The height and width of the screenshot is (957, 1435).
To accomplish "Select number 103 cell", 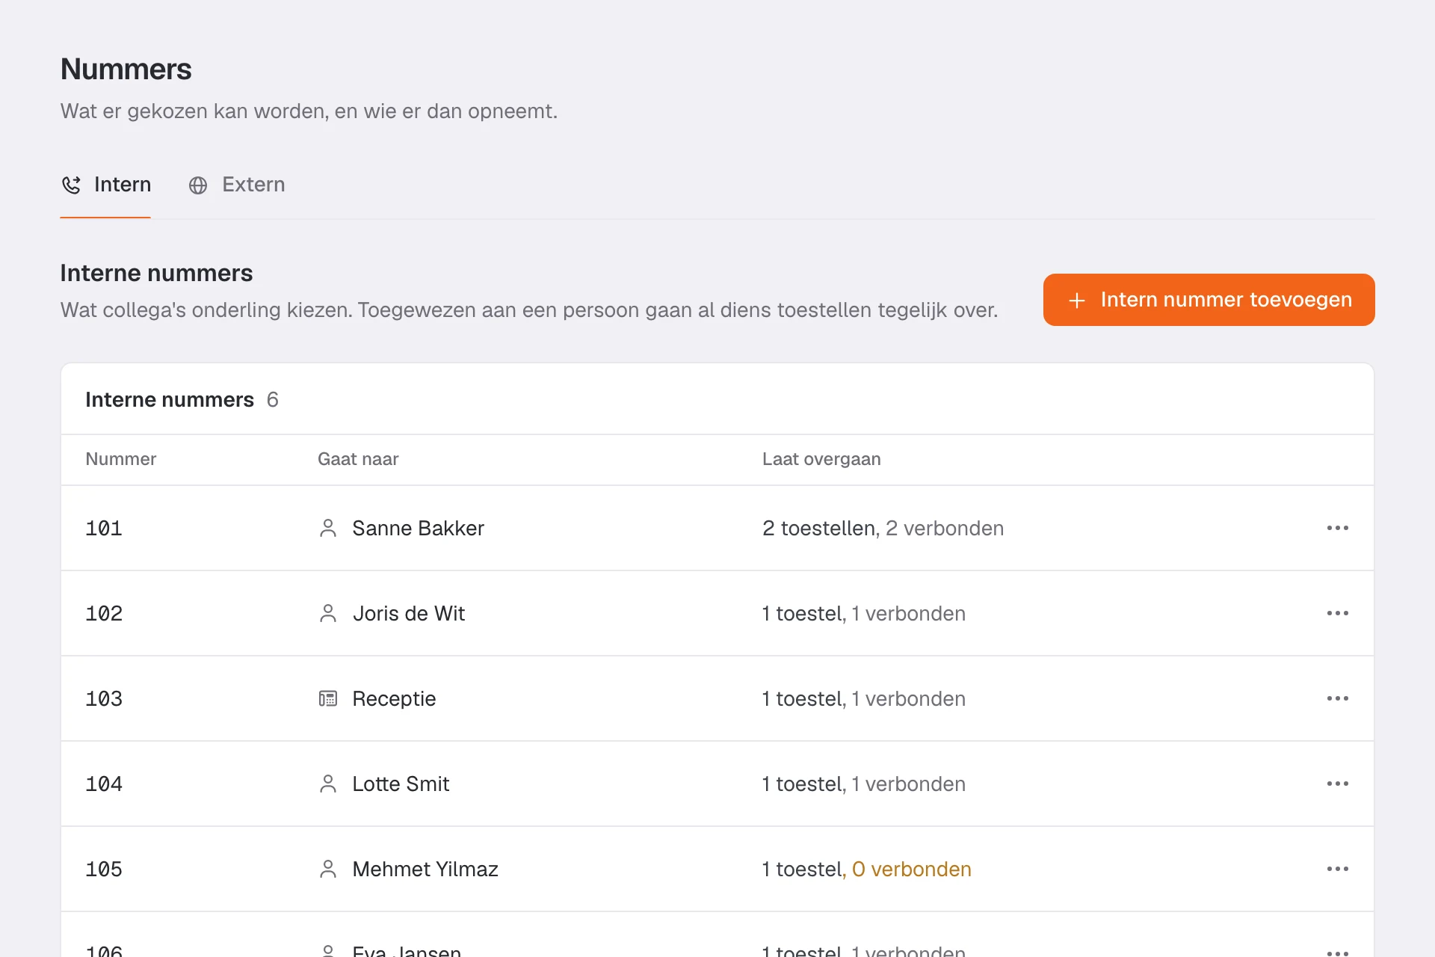I will click(x=104, y=699).
